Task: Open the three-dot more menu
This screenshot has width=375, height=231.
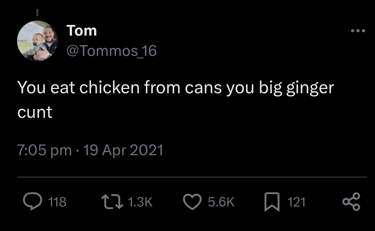Action: [358, 31]
